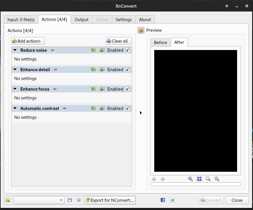The height and width of the screenshot is (210, 253).
Task: Open a script with the folder icon bottom left
Action: (8, 200)
